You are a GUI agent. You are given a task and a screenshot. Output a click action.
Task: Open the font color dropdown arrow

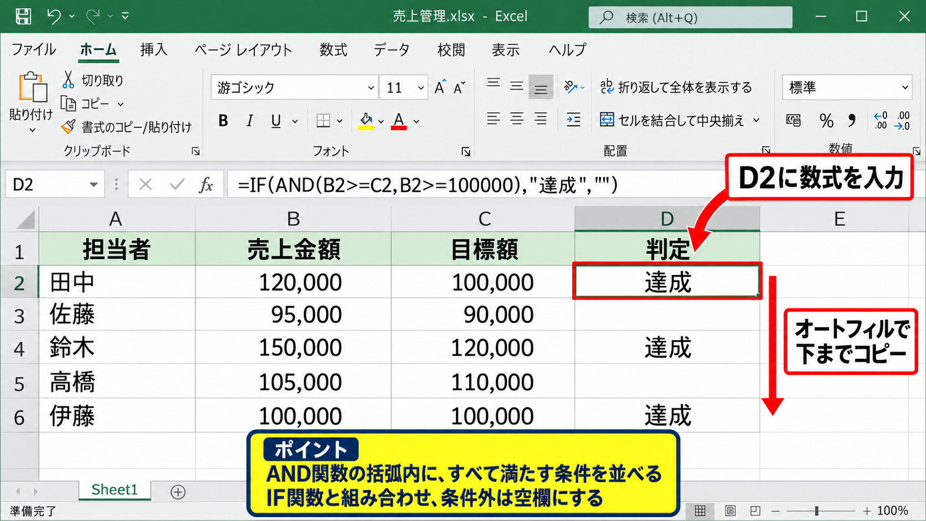[x=416, y=121]
